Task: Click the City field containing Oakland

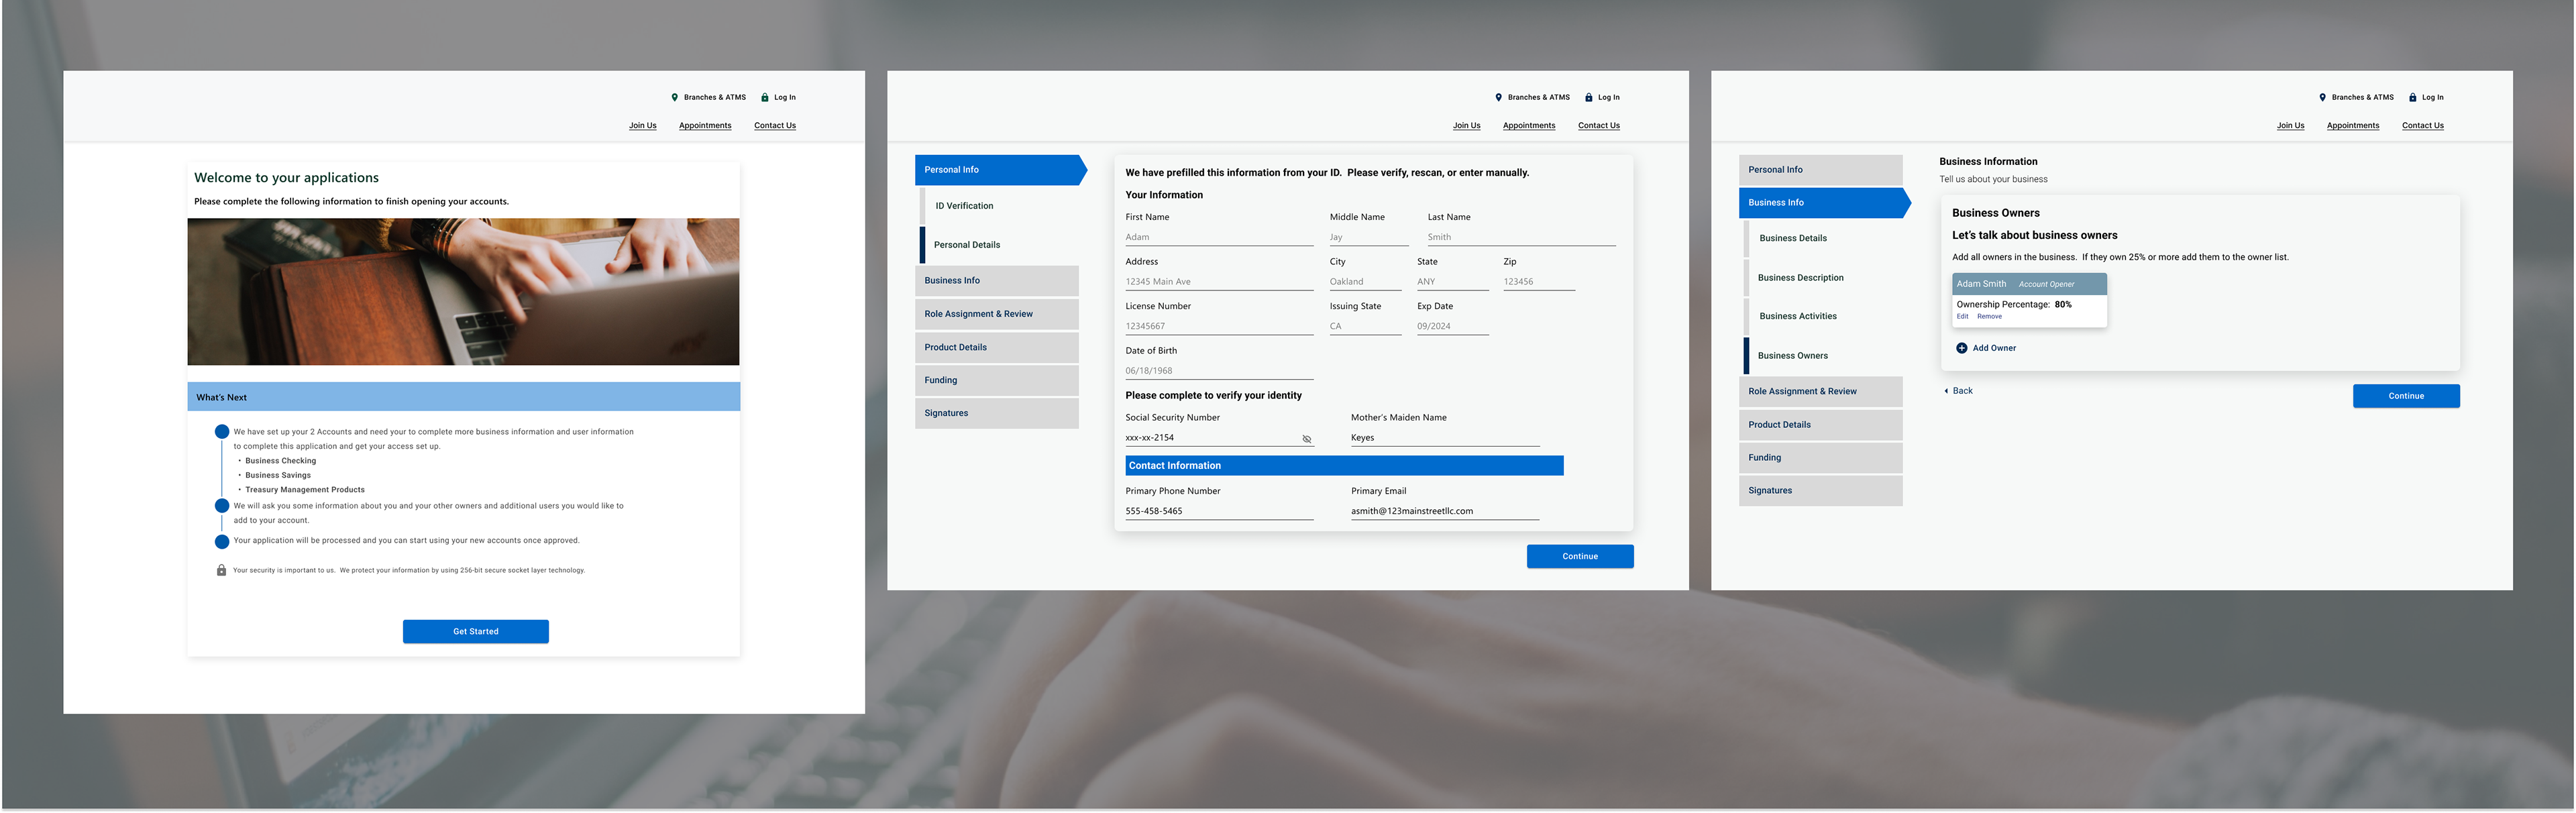Action: [x=1365, y=282]
